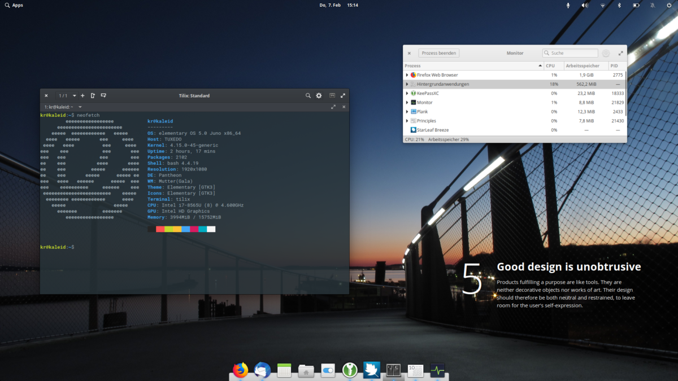Screen dimensions: 678x381
Task: Select the Firefox Web Browser process name
Action: (437, 75)
